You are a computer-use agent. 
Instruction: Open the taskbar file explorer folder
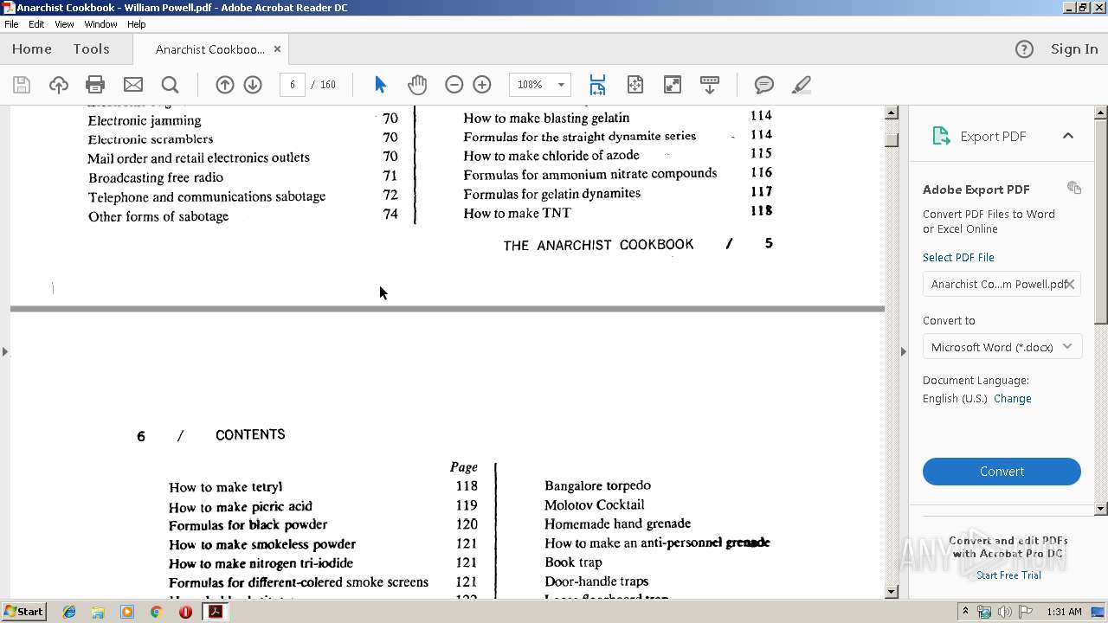point(98,612)
